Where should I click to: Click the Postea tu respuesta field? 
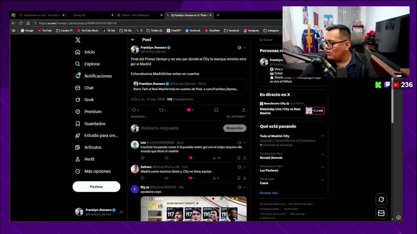180,128
